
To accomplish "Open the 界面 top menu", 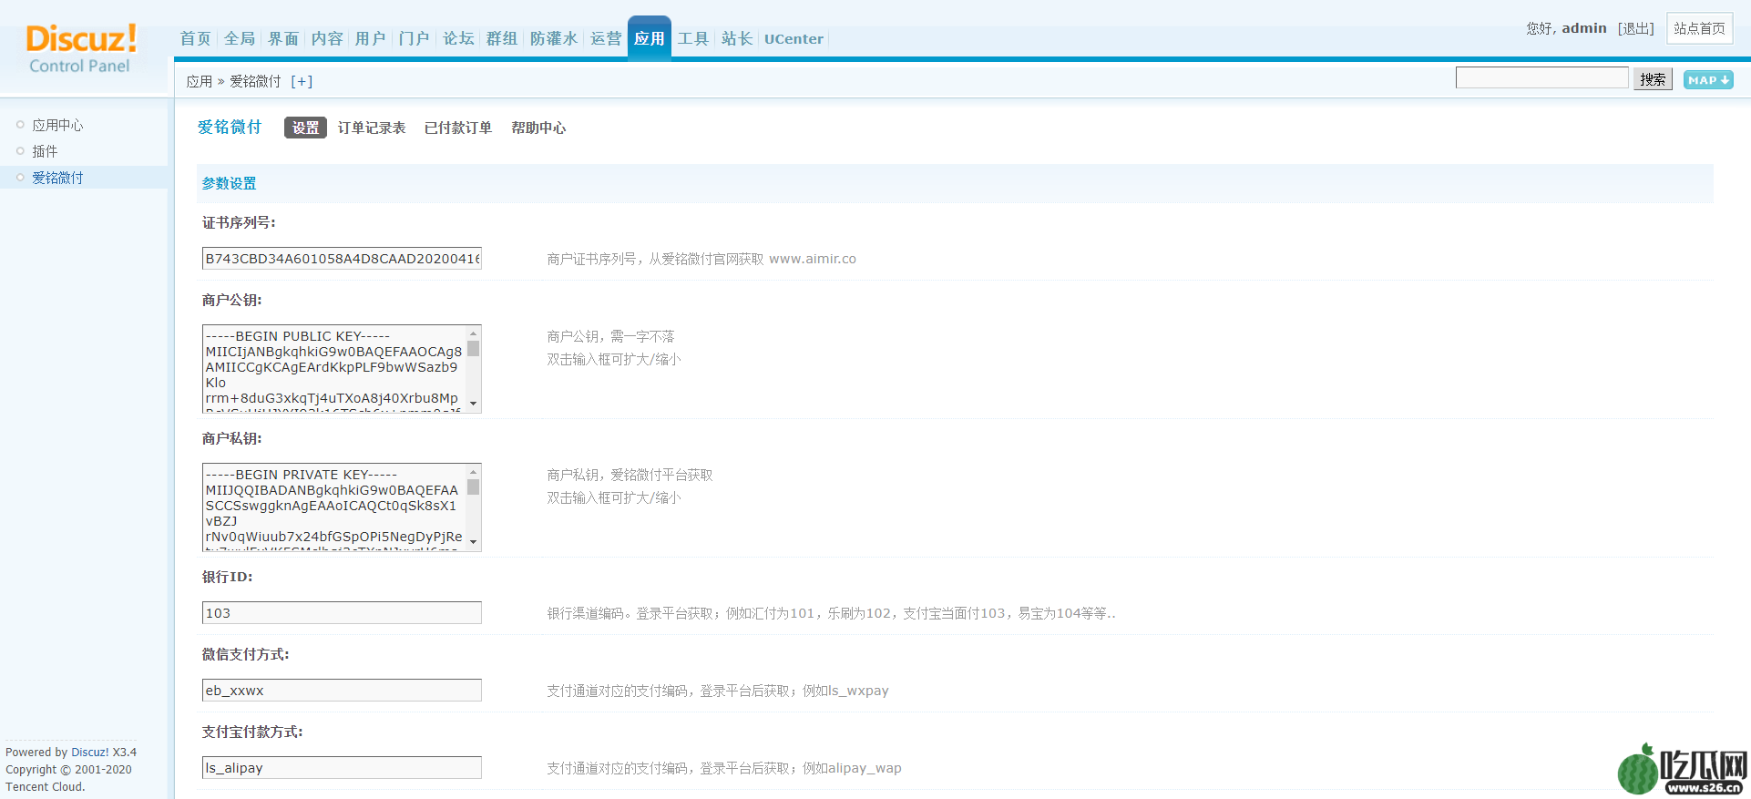I will (283, 38).
